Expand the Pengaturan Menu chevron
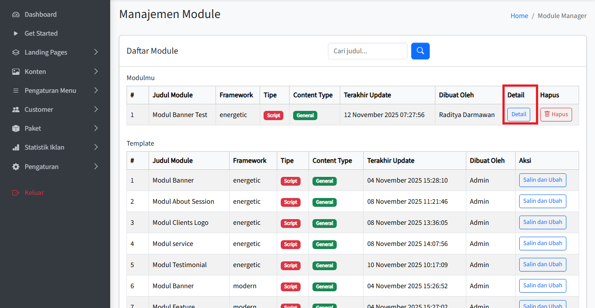Screen dimensions: 595x308 [x=96, y=91]
